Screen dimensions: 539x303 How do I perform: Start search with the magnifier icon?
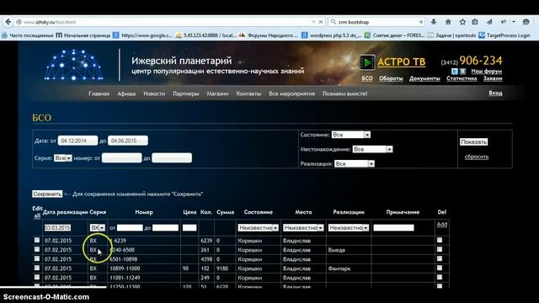(334, 22)
